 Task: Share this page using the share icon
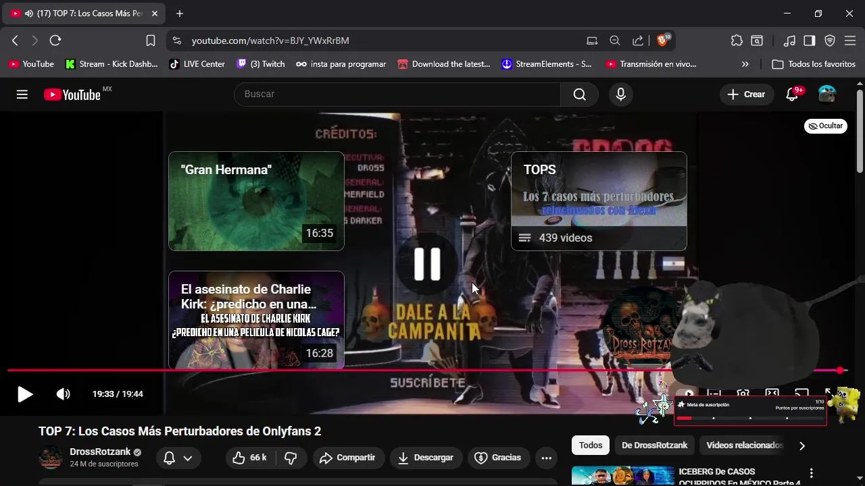tap(637, 40)
